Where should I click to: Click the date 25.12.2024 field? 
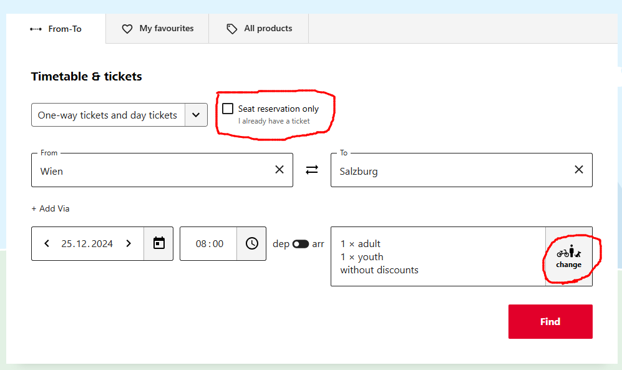87,244
